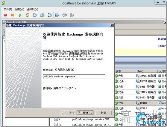The height and width of the screenshot is (127, 167).
Task: Minimize the TMG01 console window
Action: tap(158, 3)
